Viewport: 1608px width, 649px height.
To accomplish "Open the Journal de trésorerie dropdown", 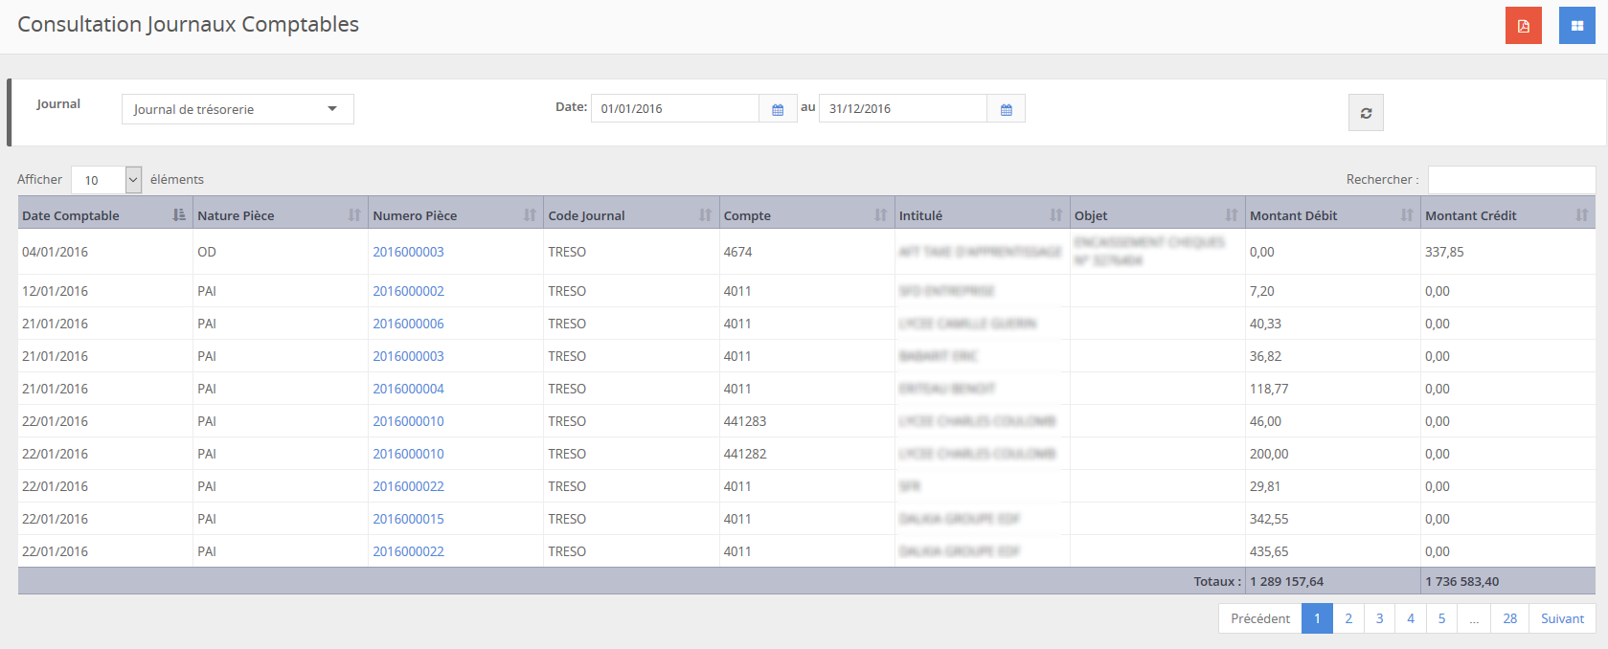I will 238,109.
